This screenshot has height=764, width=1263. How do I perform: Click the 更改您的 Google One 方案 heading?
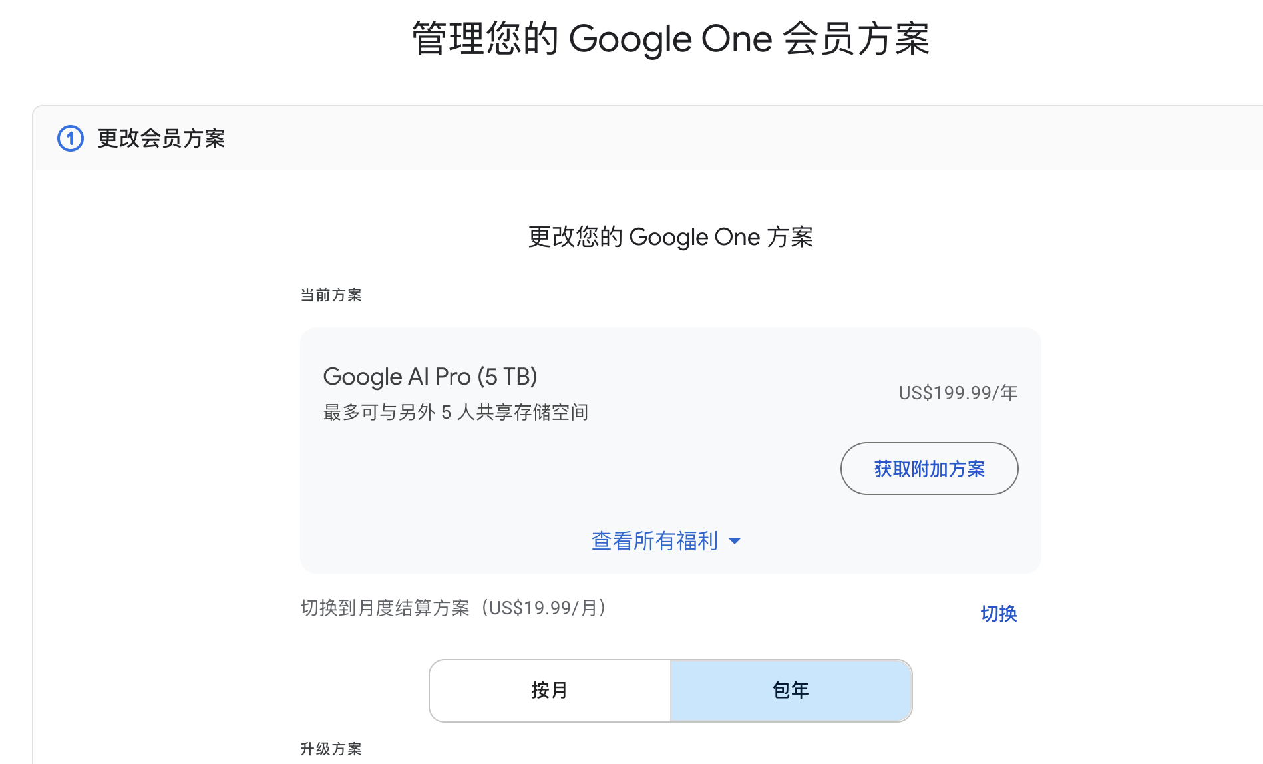(x=671, y=237)
